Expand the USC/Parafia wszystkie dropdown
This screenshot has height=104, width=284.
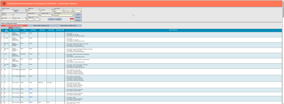(64, 15)
